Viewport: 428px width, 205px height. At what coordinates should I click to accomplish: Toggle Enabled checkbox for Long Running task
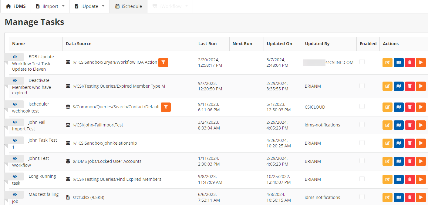(362, 179)
